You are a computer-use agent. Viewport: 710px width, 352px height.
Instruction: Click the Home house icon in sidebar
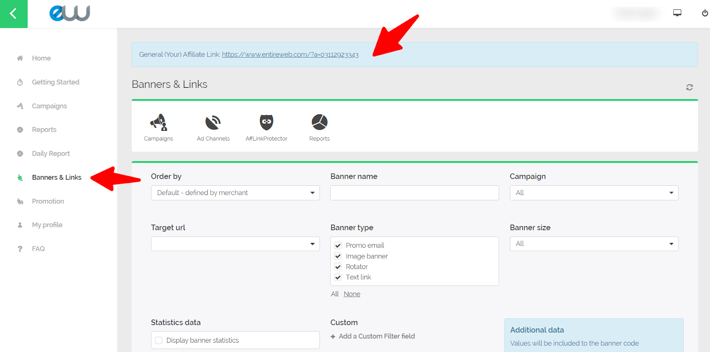tap(20, 58)
